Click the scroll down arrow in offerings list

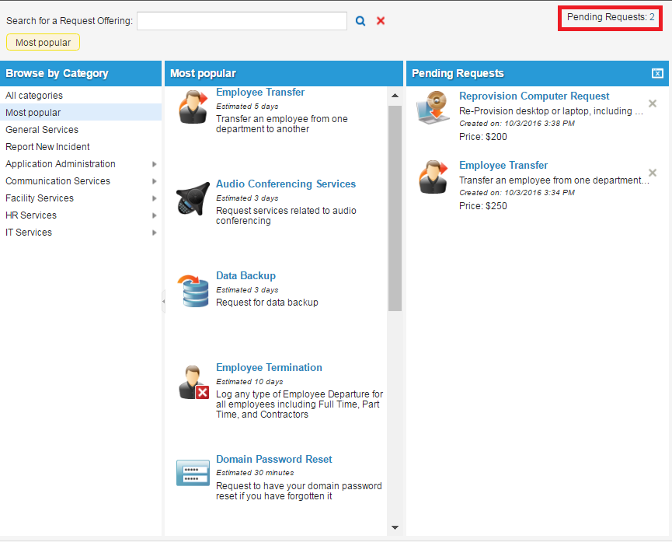coord(395,527)
